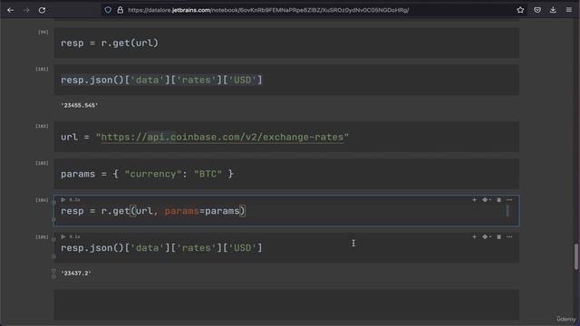Open the browser downloads icon
580x326 pixels.
tap(553, 10)
